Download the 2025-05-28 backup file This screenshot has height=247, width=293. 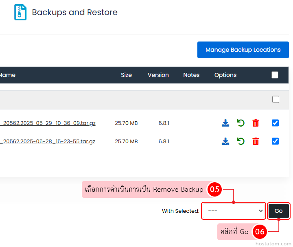point(225,142)
